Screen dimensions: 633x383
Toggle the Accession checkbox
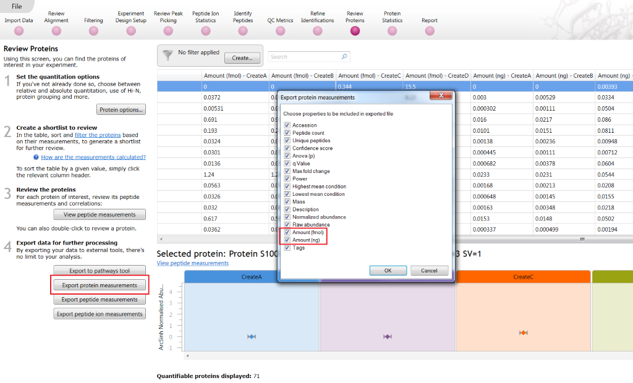287,125
